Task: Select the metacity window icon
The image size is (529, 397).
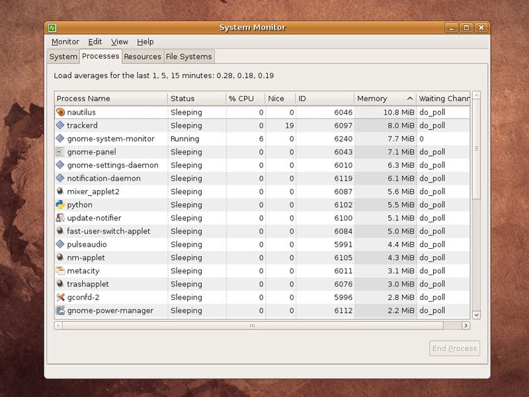Action: tap(60, 271)
